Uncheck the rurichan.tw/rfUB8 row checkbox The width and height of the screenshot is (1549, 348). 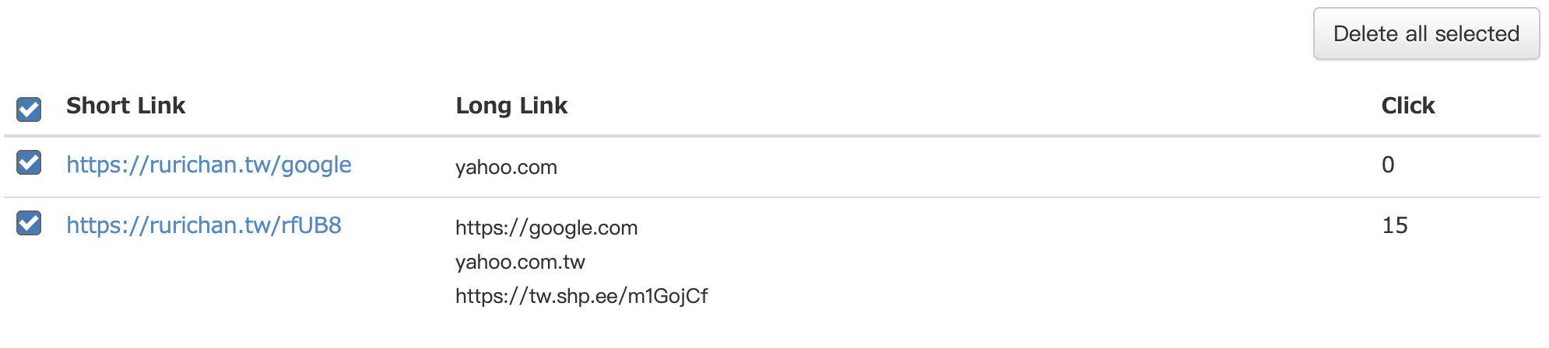pyautogui.click(x=29, y=223)
